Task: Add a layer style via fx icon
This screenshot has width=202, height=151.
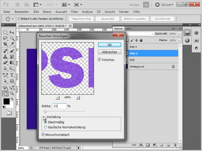Action: [141, 145]
